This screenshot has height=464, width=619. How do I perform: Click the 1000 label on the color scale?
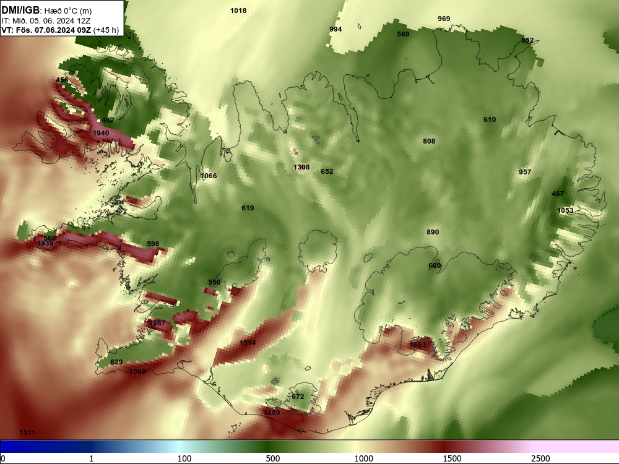pyautogui.click(x=363, y=458)
